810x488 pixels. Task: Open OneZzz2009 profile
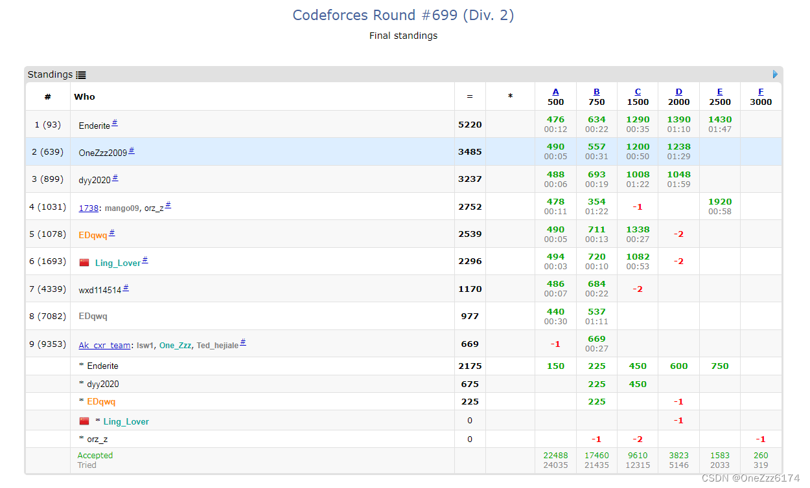pos(103,153)
